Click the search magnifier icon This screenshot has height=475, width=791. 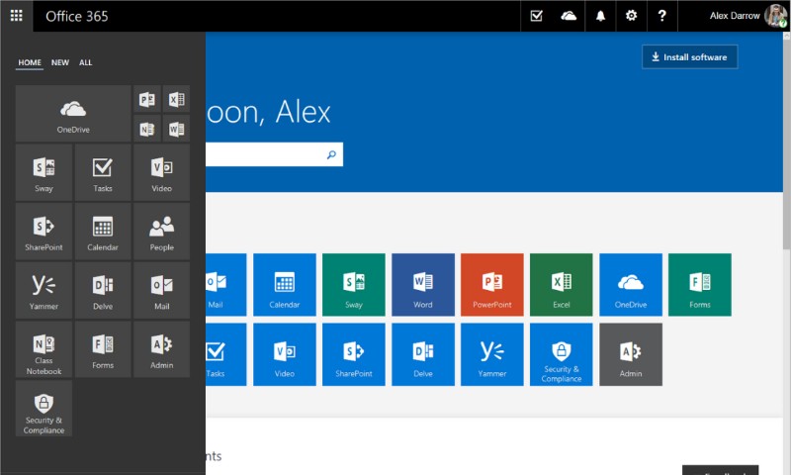[331, 154]
